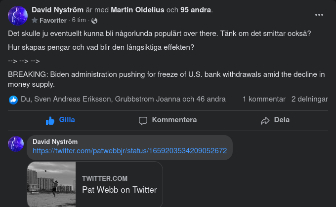Open the post options three-dots menu
This screenshot has height=207, width=336.
[319, 15]
